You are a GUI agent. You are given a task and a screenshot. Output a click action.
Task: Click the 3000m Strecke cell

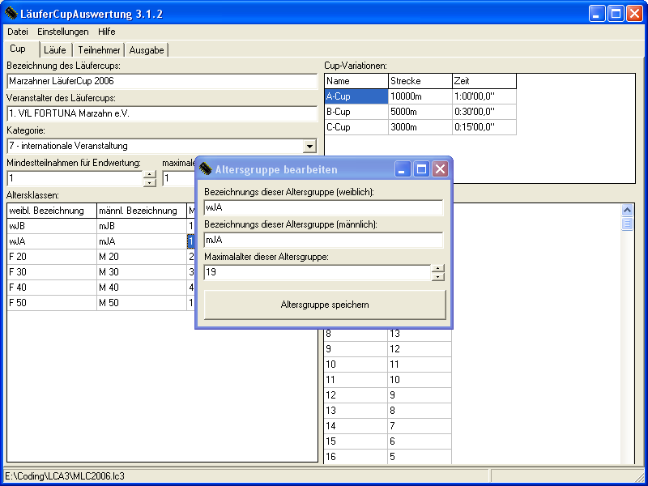pos(420,127)
